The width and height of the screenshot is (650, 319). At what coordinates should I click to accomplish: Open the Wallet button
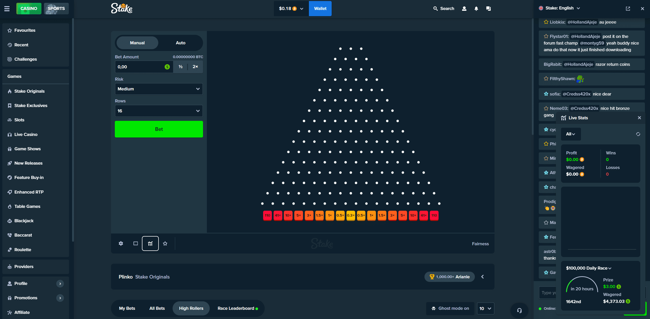tap(320, 8)
